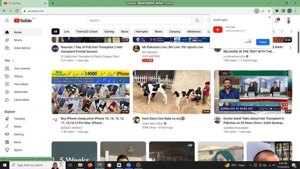Open aneelshairtransplant channel link
Screen dimensions: 300x169
(236, 128)
